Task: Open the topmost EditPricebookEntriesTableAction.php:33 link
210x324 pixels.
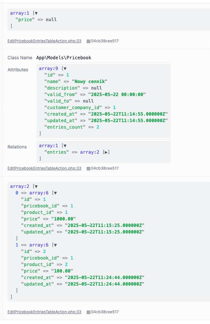Action: tap(44, 41)
